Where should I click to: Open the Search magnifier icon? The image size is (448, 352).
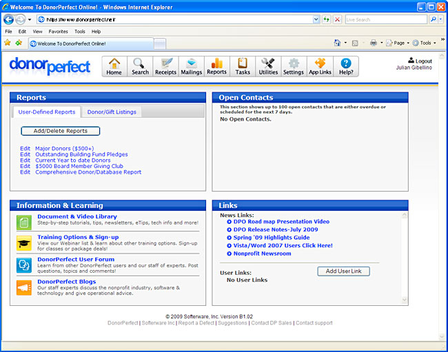point(140,67)
